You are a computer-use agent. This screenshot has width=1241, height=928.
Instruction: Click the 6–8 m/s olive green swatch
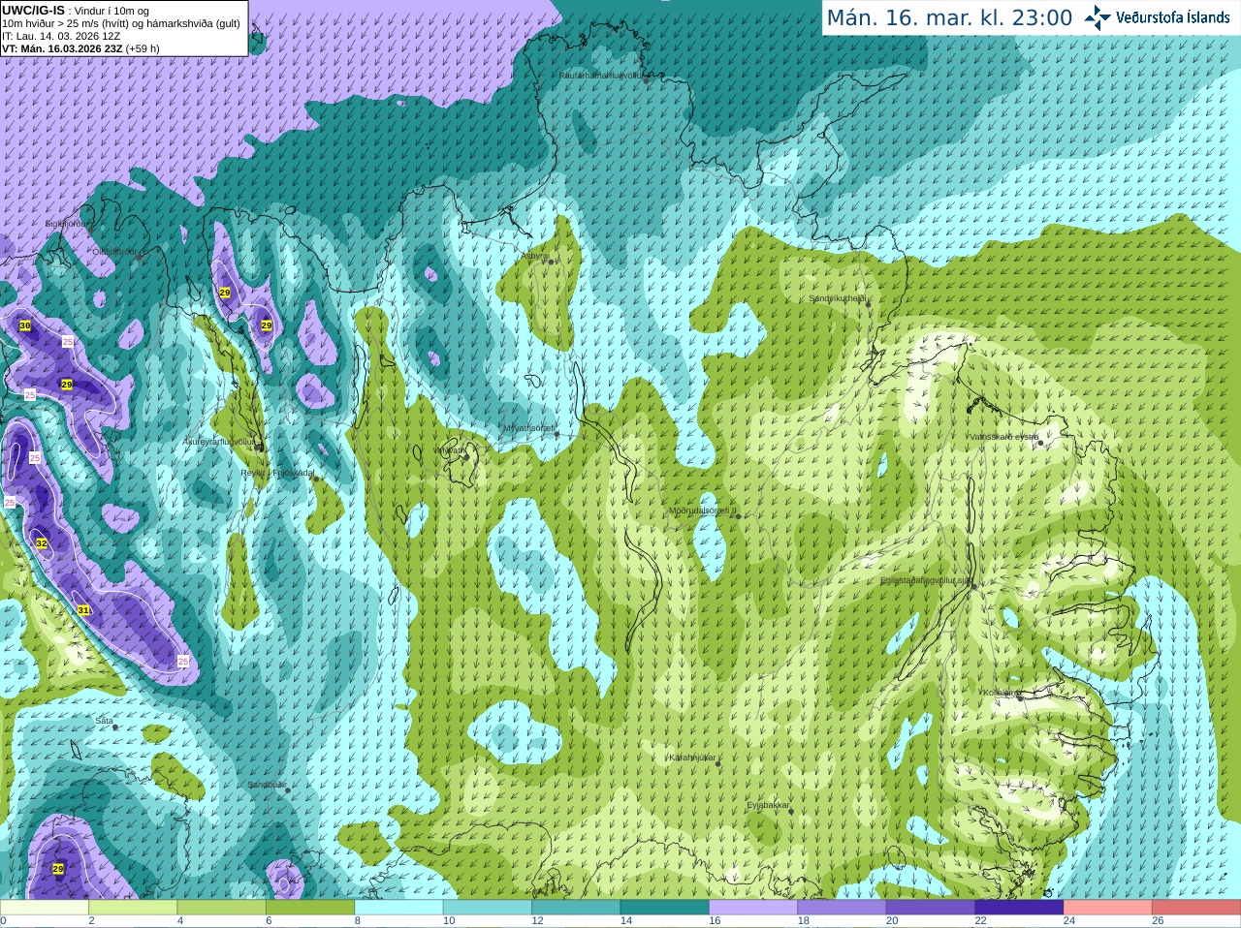(x=310, y=908)
